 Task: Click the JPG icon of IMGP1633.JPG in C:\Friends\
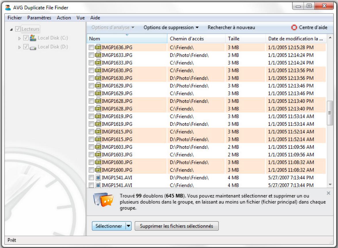98,63
